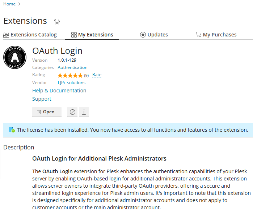Open the Support link
Screen dimensions: 253x214
click(42, 99)
